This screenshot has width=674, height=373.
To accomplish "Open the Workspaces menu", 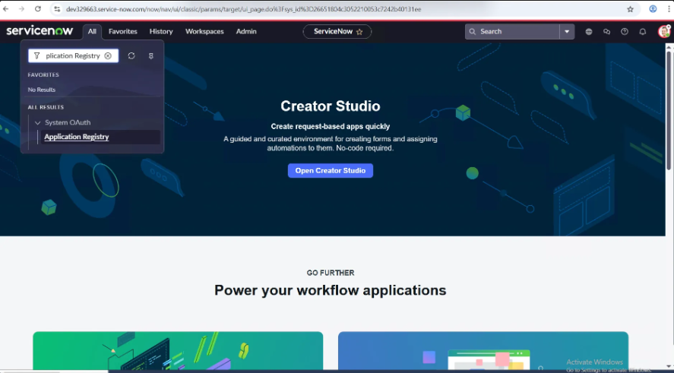I will coord(204,31).
